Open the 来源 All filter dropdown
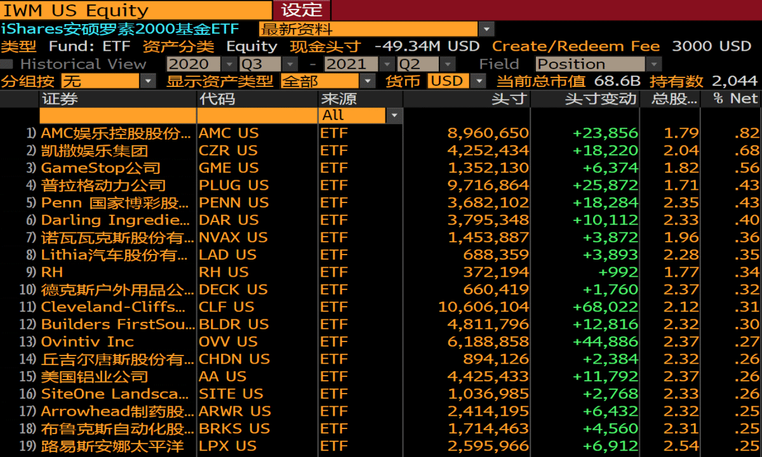762x457 pixels. 394,116
